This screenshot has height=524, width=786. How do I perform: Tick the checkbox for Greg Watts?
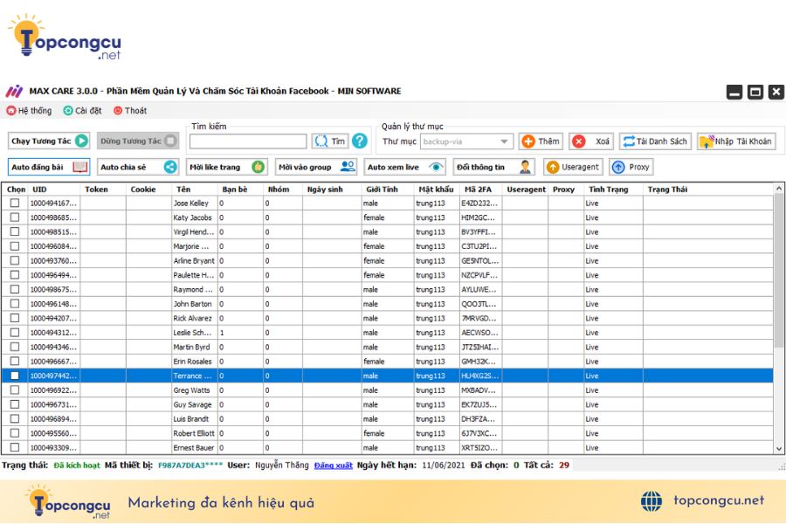coord(15,390)
